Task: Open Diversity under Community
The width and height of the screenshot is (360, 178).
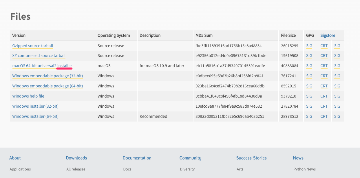Action: coord(187,169)
